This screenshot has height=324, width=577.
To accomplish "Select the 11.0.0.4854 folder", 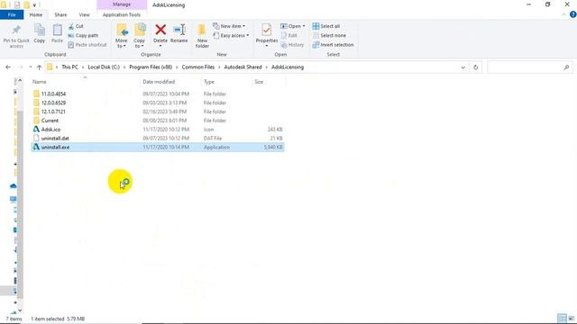I will click(158, 94).
